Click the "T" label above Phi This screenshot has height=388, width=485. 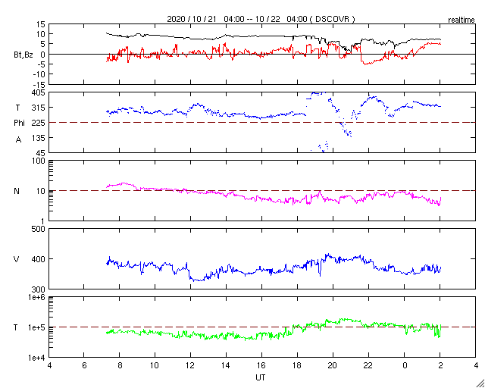pos(18,108)
